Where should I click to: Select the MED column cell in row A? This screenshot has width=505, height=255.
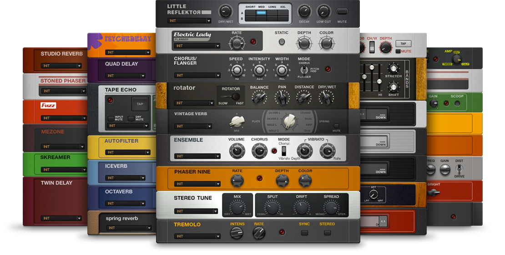pos(261,13)
